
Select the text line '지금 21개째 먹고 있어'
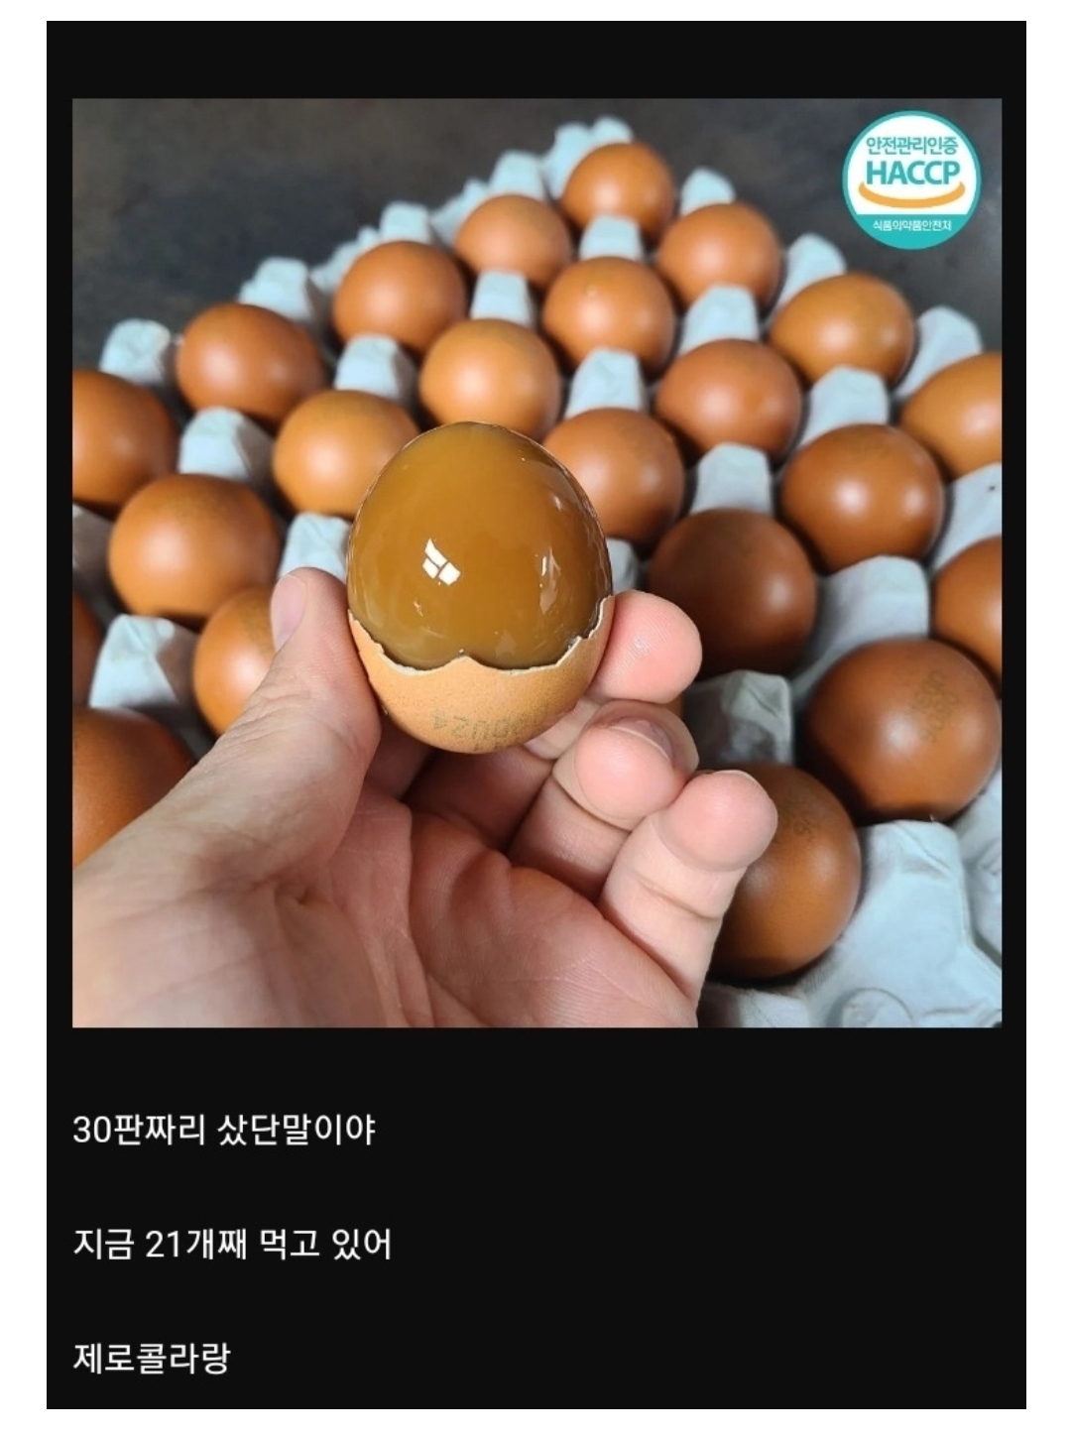coord(232,1244)
